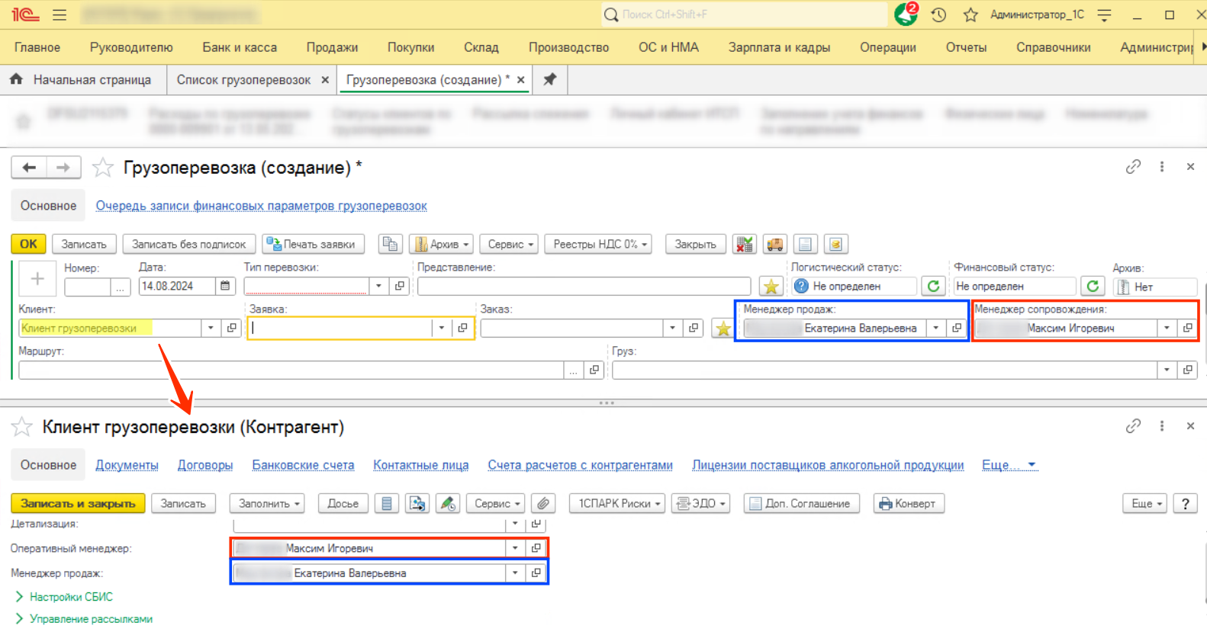The height and width of the screenshot is (635, 1207).
Task: Copy link to Грузоперевозка form
Action: pyautogui.click(x=1133, y=166)
